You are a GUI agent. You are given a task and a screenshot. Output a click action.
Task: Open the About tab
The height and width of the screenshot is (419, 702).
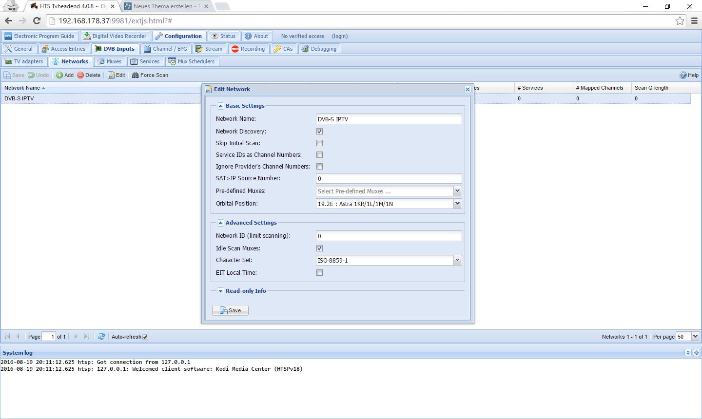[256, 36]
